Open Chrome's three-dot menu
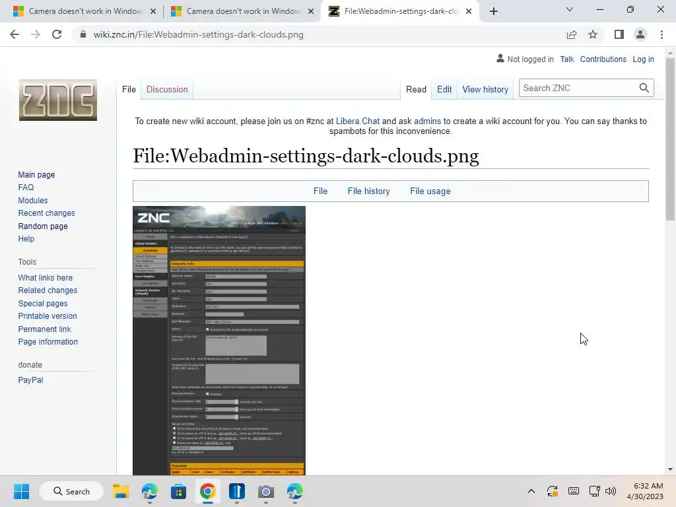 [x=661, y=34]
